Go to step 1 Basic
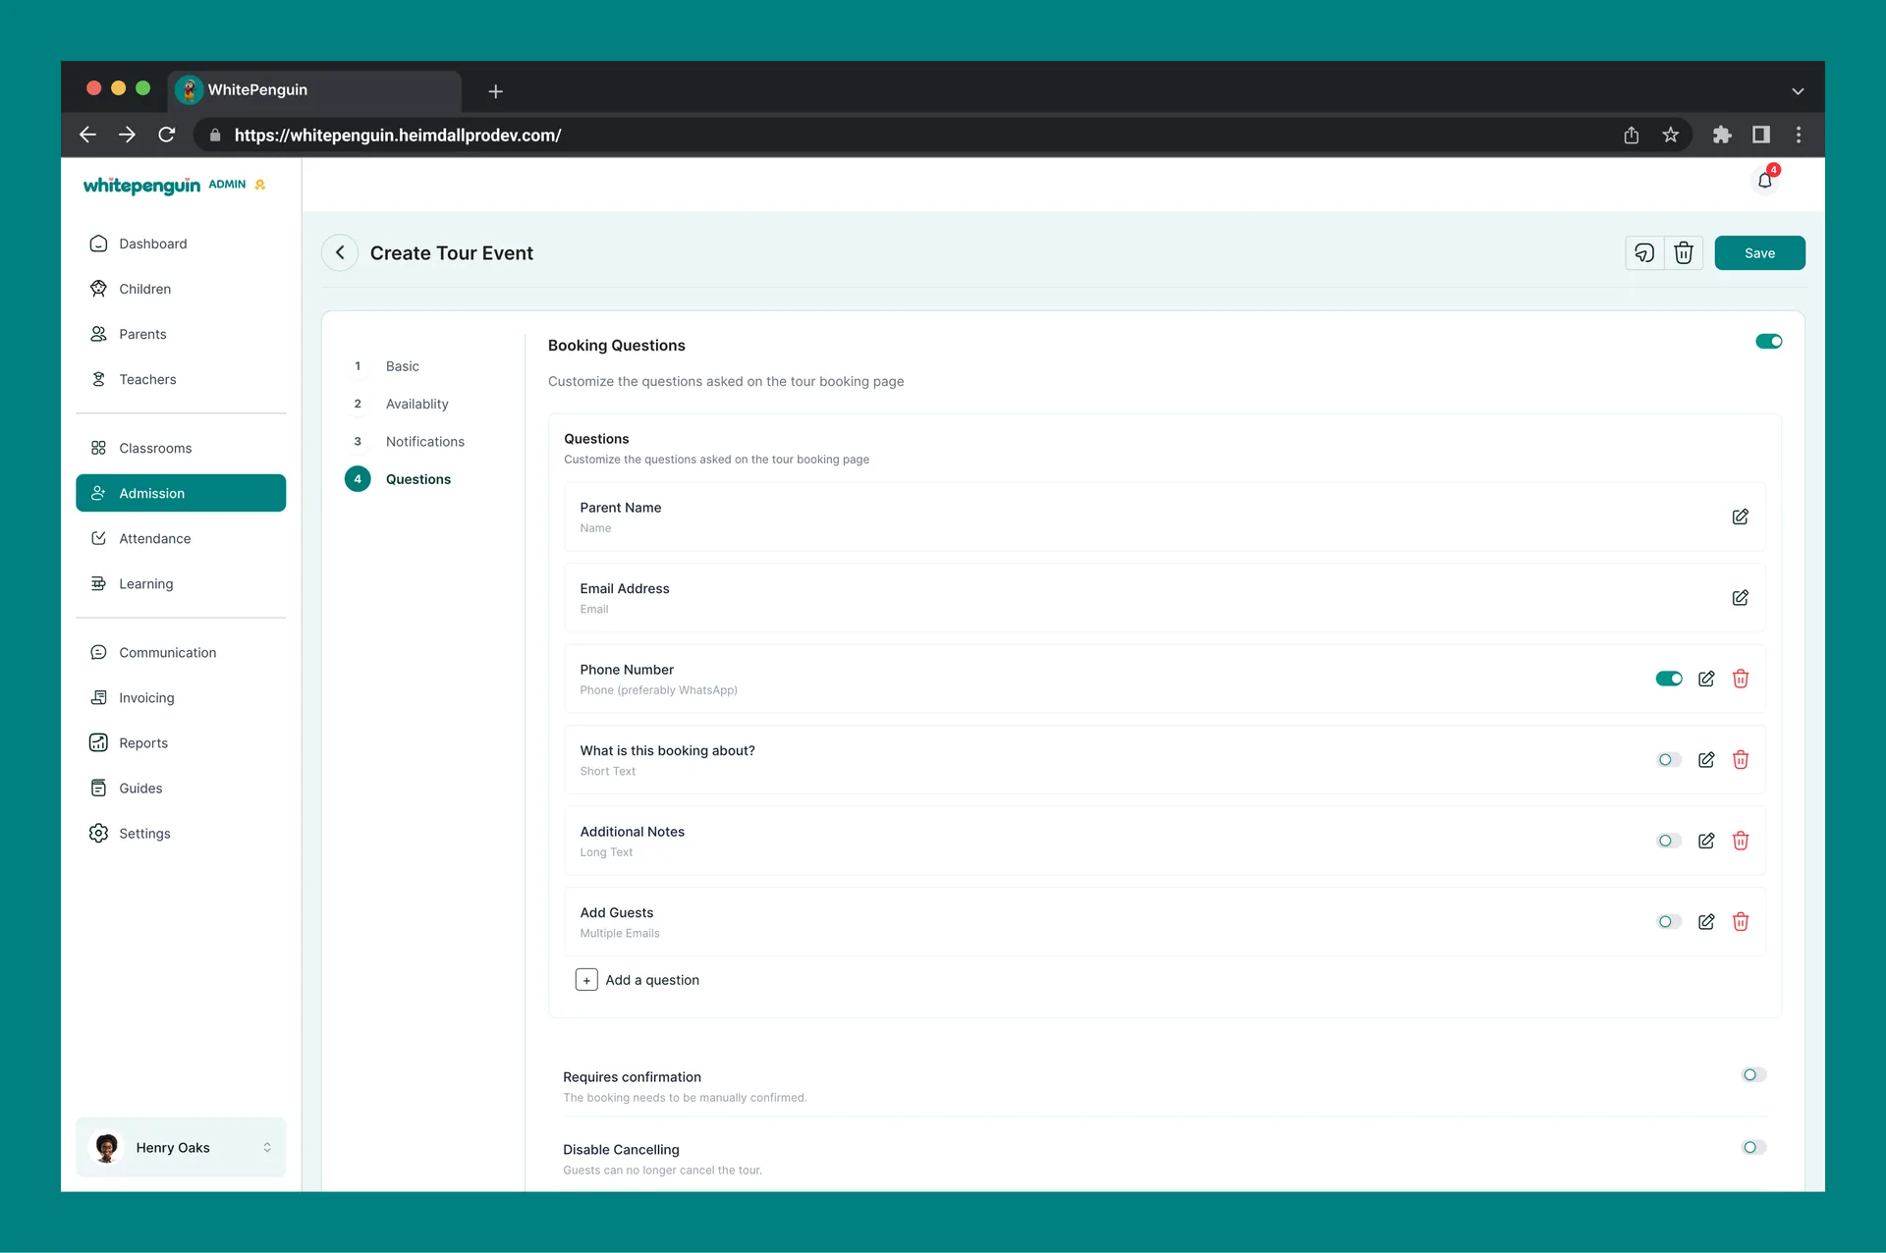This screenshot has height=1253, width=1886. (402, 366)
